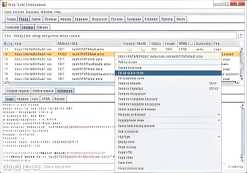The image size is (247, 173).
Task: Click the first column header of the history table
Action: [x=8, y=43]
